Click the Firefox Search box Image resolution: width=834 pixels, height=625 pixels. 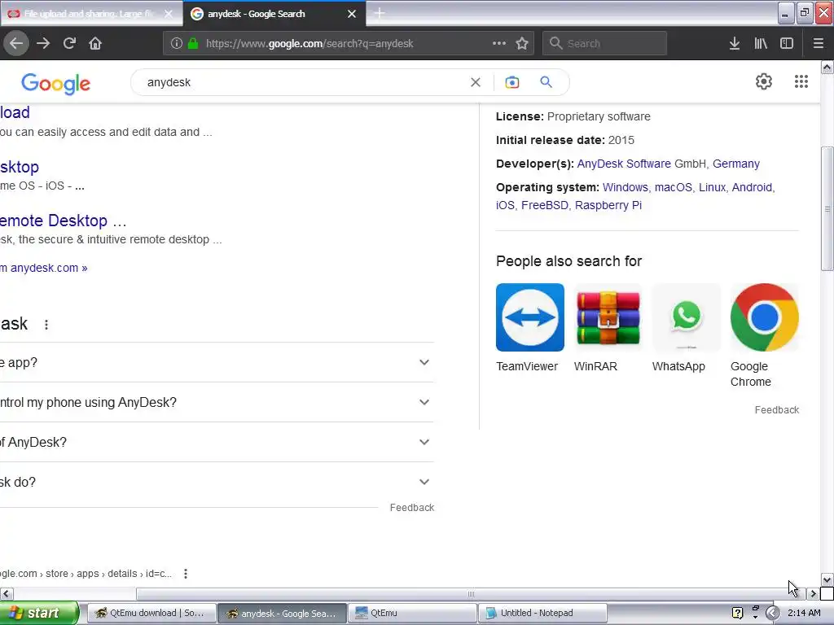(605, 44)
